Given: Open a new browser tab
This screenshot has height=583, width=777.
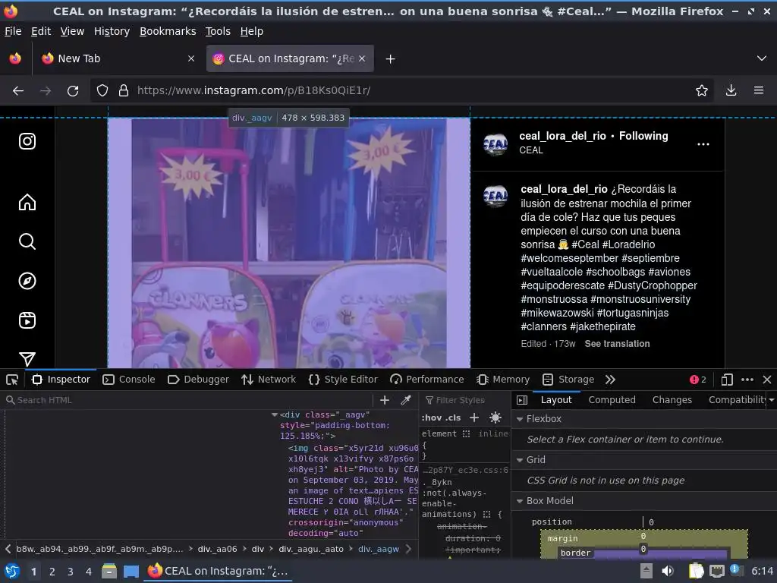Looking at the screenshot, I should tap(391, 59).
